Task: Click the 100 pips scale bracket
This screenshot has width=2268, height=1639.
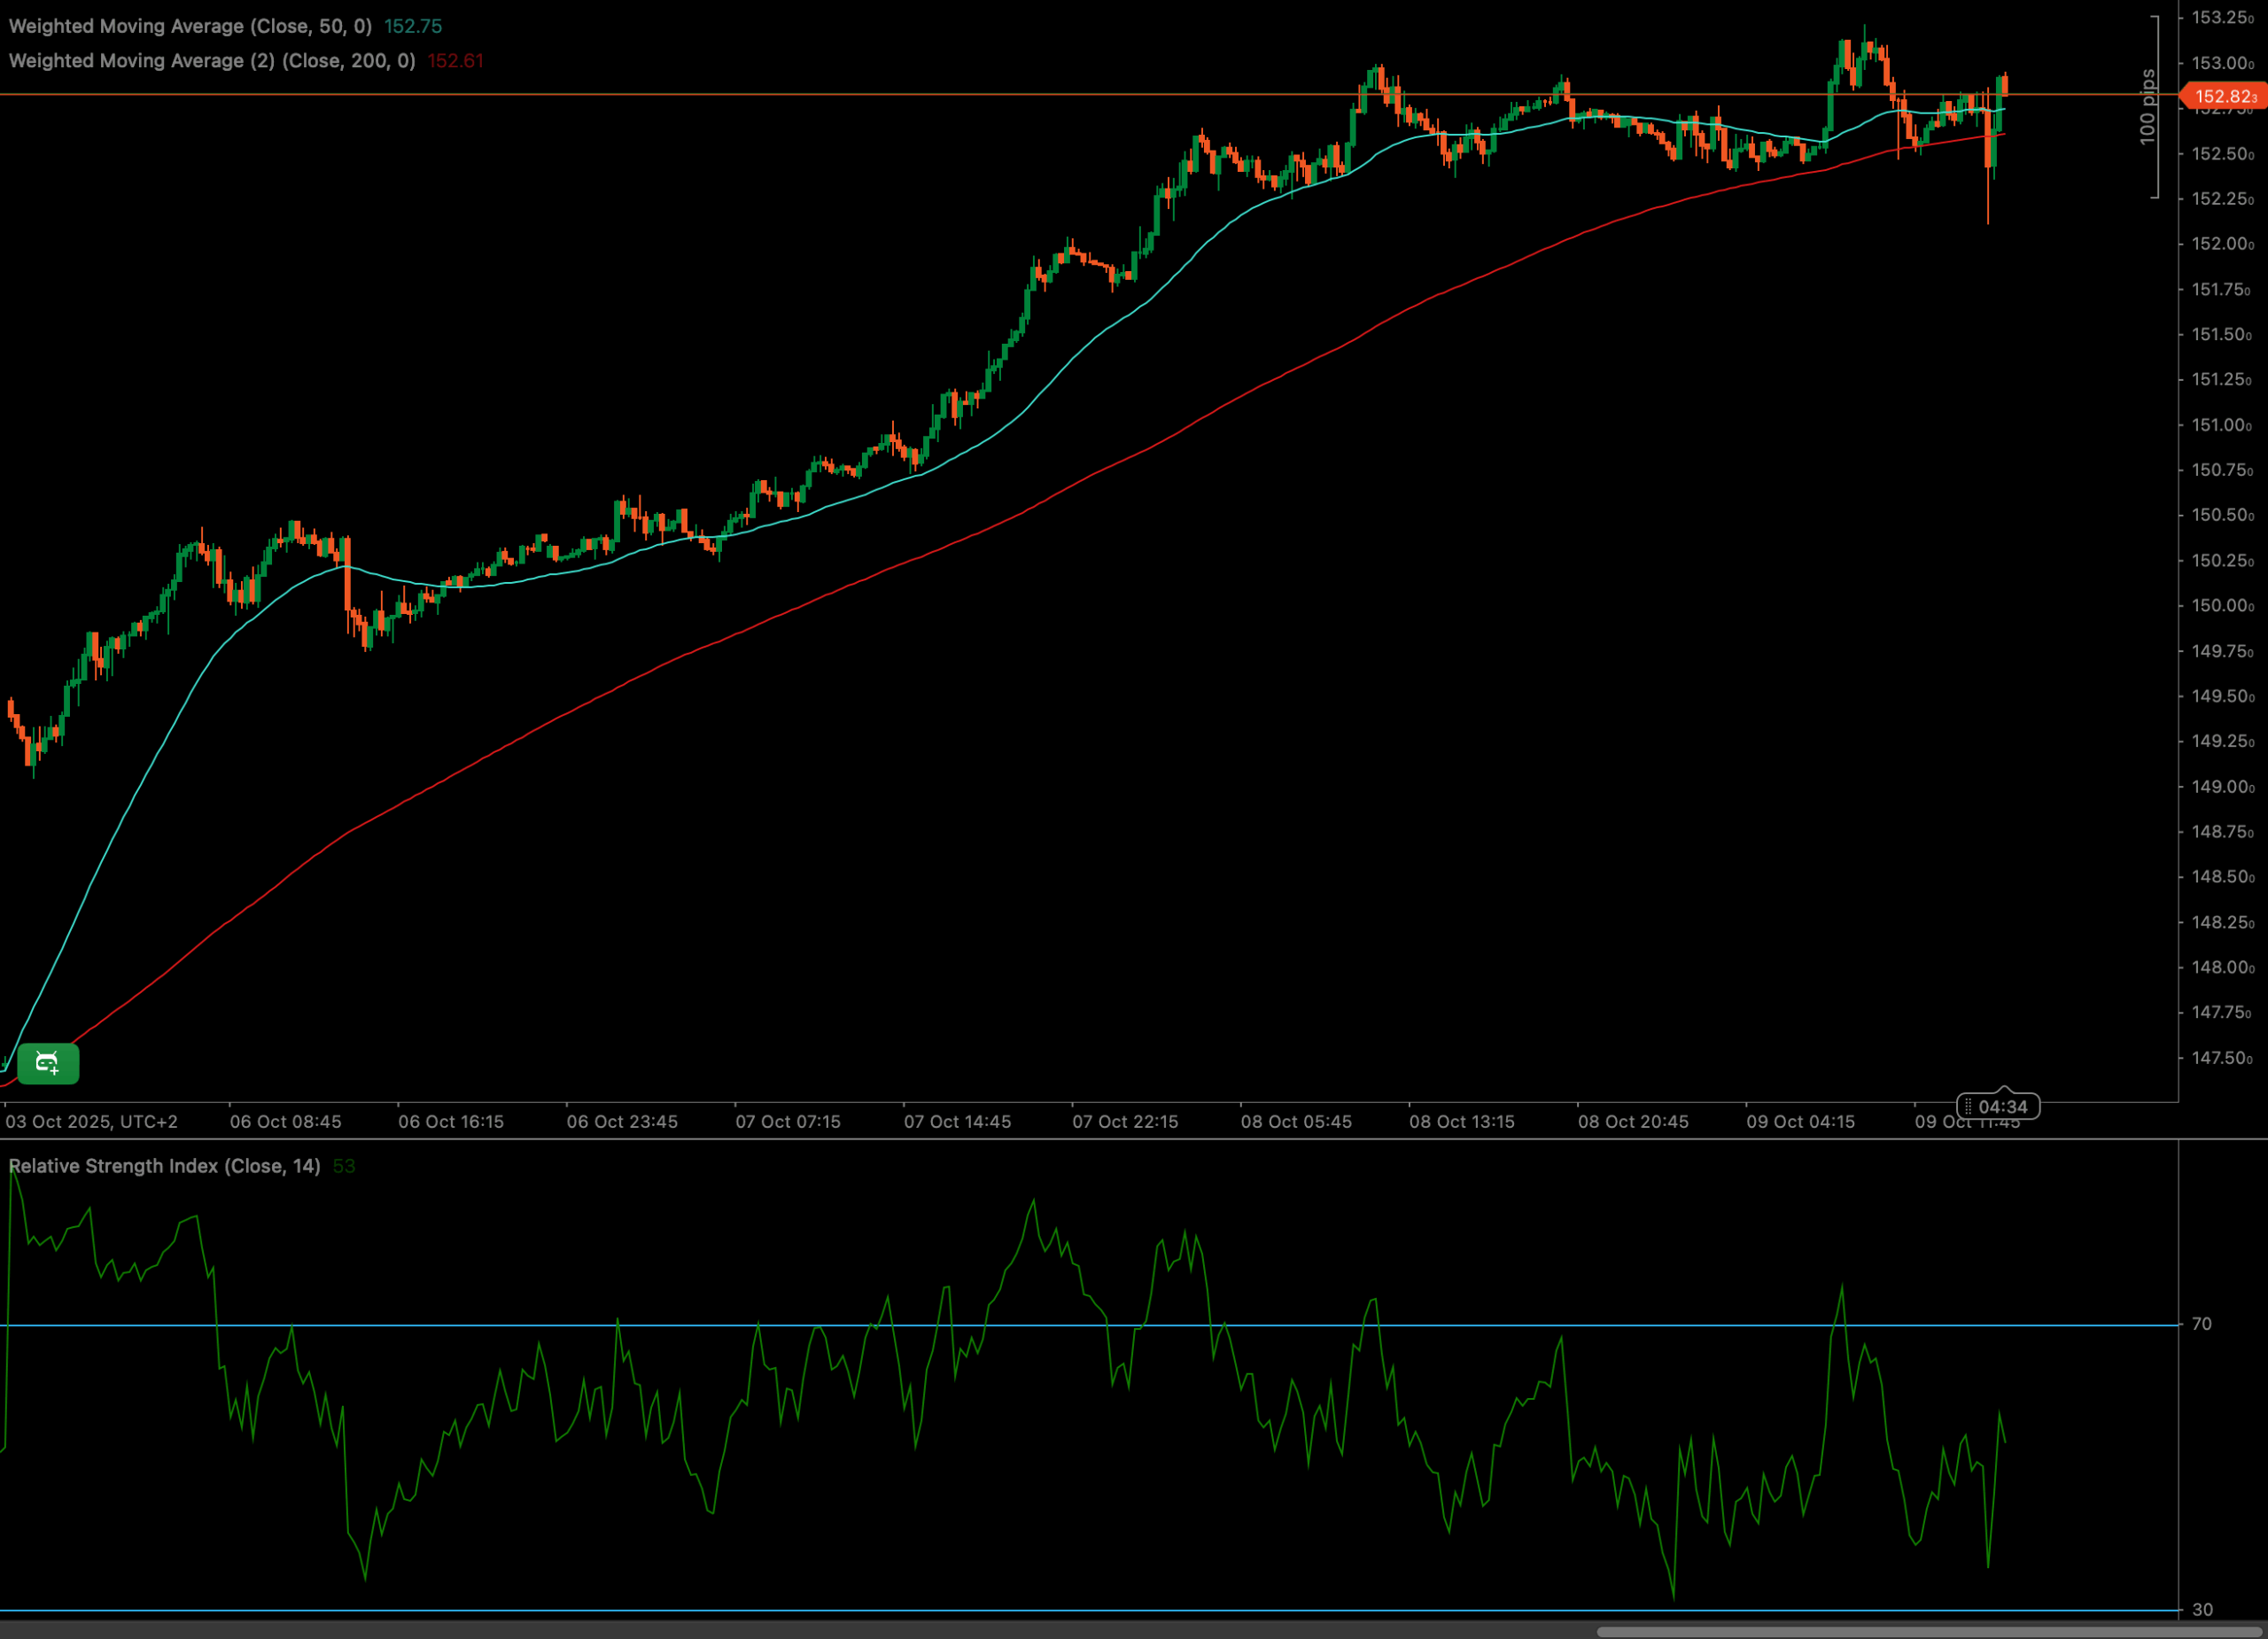Action: click(2150, 107)
